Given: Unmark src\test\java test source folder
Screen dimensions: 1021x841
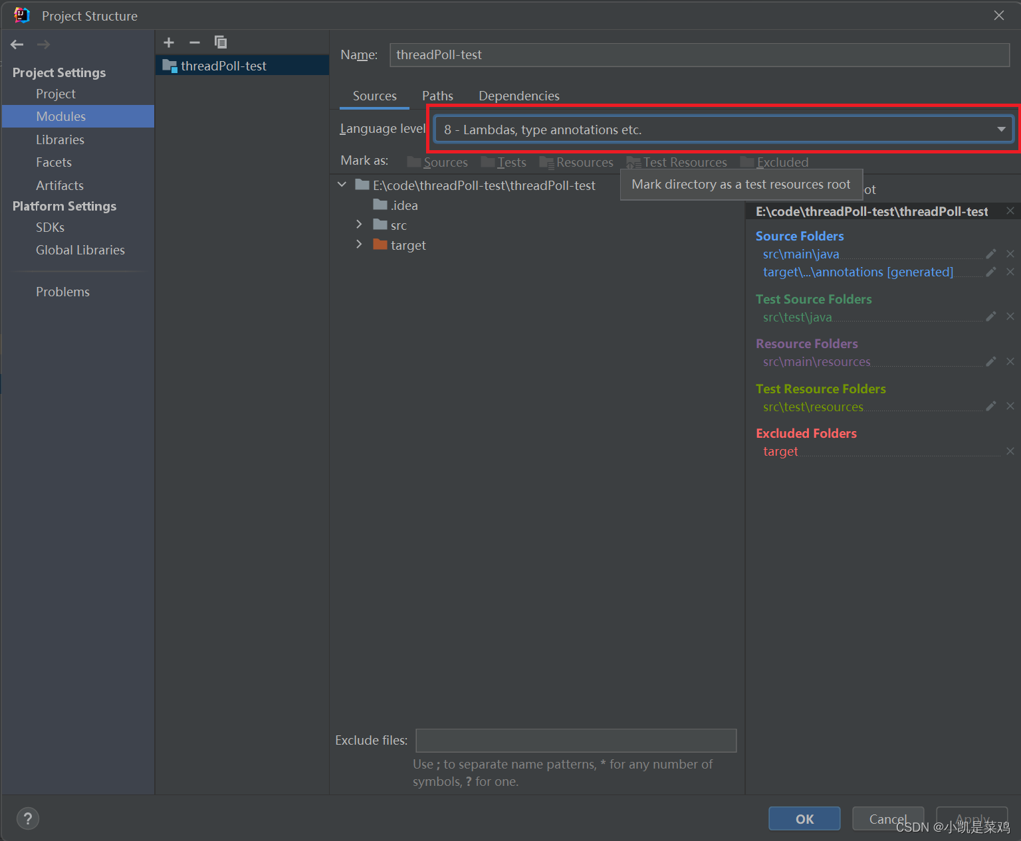Looking at the screenshot, I should (1010, 316).
